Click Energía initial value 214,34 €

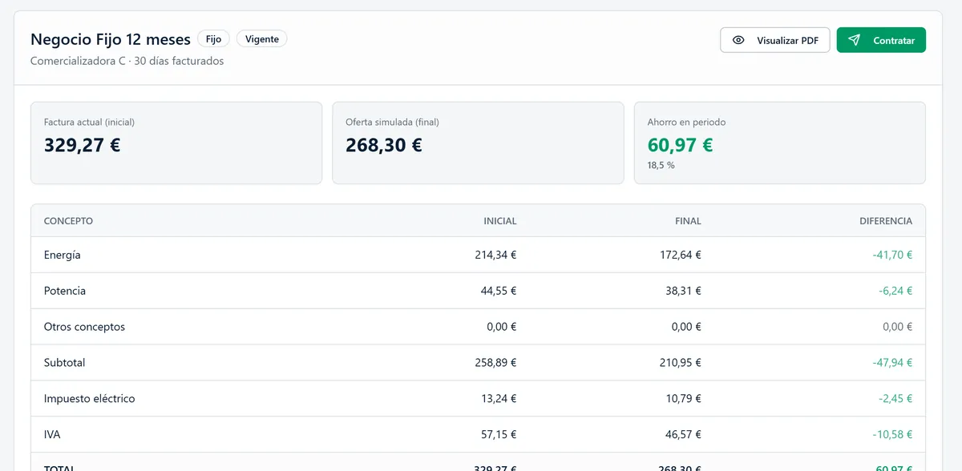click(x=495, y=255)
